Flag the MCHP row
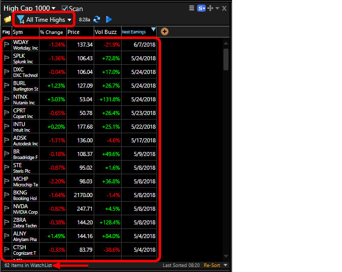This screenshot has height=272, width=342. 7,181
